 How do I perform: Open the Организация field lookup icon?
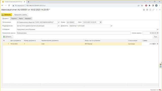pyautogui.click(x=59, y=22)
